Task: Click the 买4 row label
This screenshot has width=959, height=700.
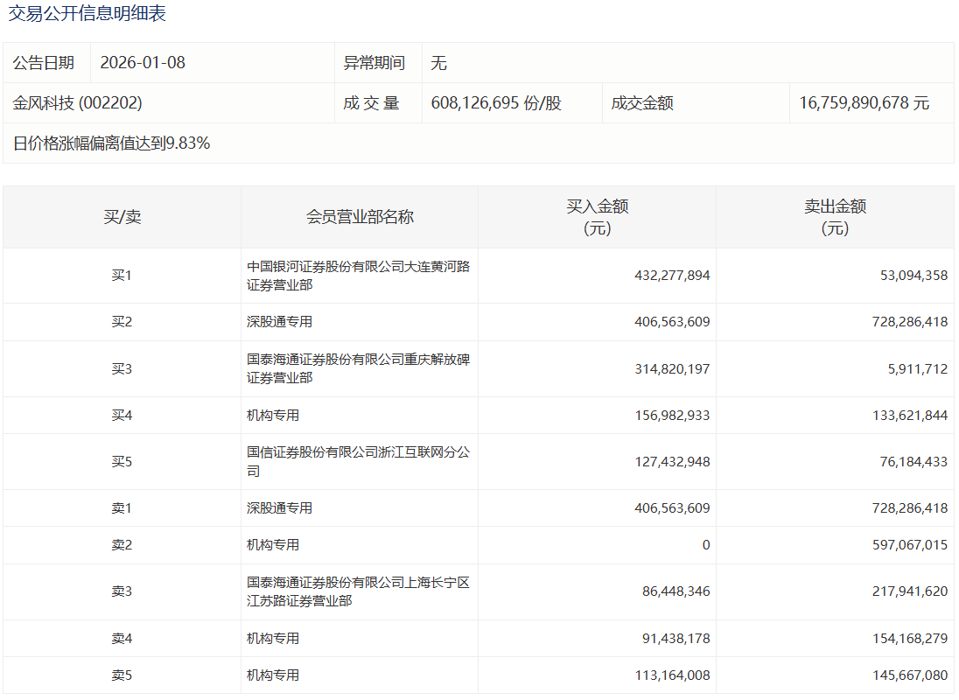Action: [122, 416]
